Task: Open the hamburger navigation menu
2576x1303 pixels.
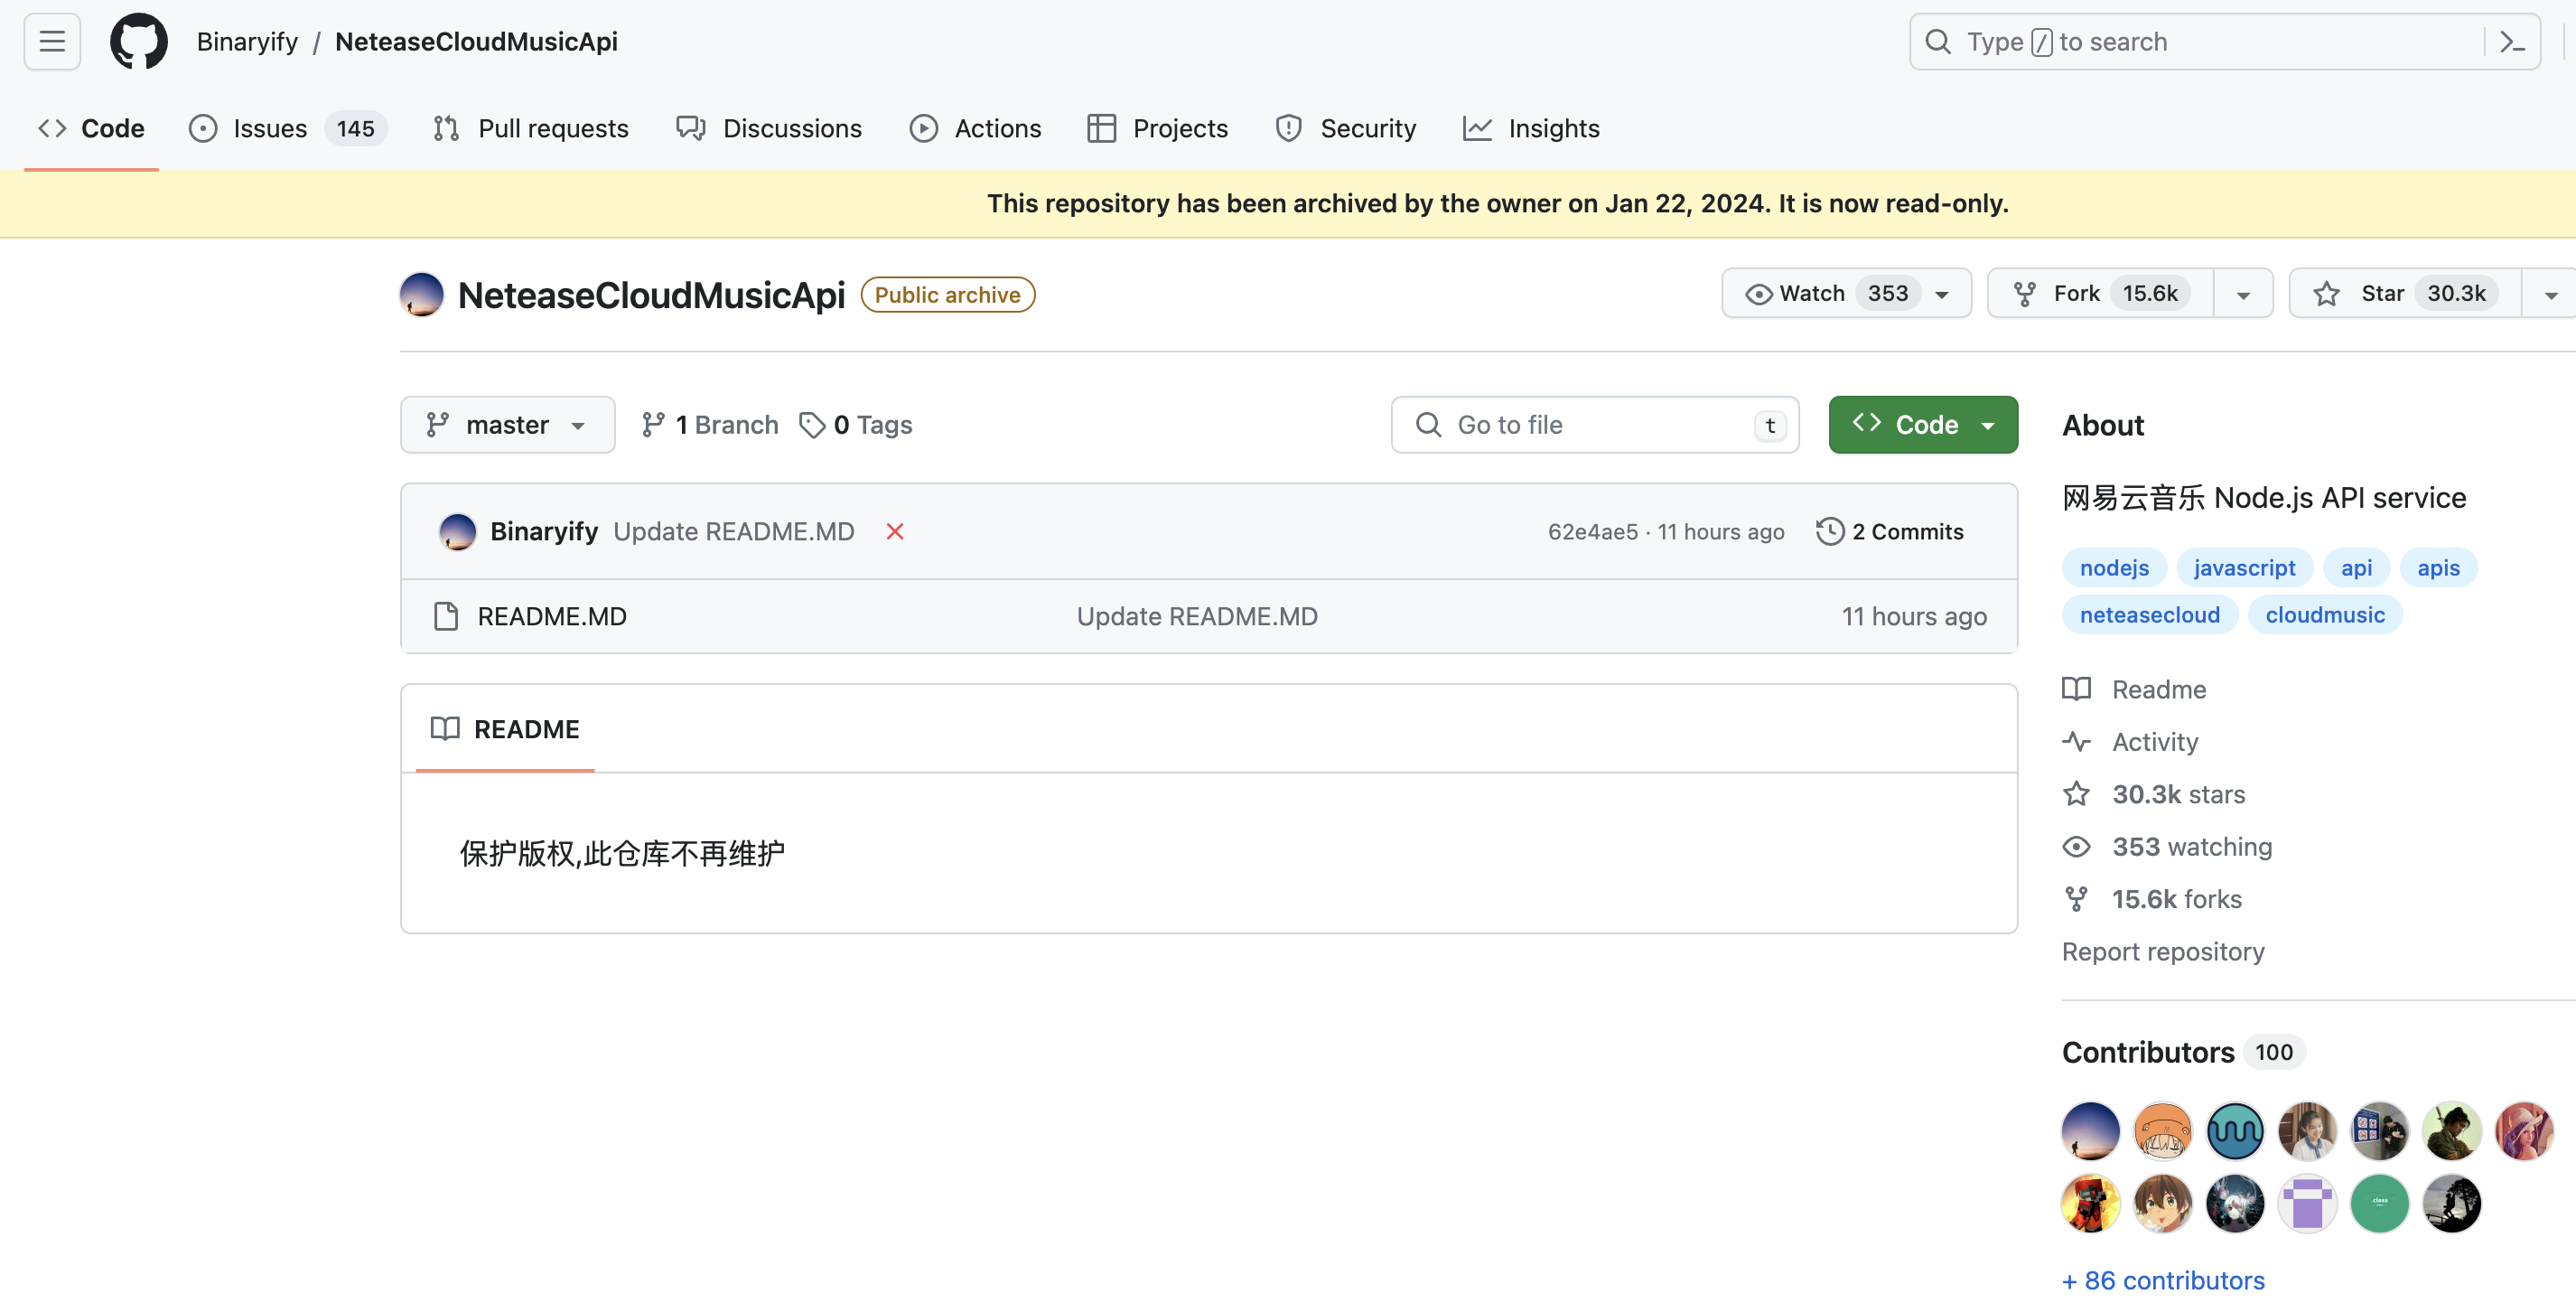Action: [52, 42]
